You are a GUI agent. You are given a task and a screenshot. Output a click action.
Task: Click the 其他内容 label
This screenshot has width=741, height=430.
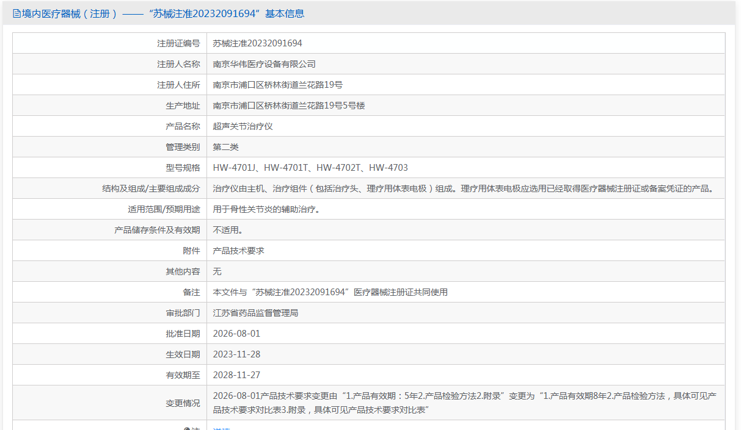click(183, 271)
